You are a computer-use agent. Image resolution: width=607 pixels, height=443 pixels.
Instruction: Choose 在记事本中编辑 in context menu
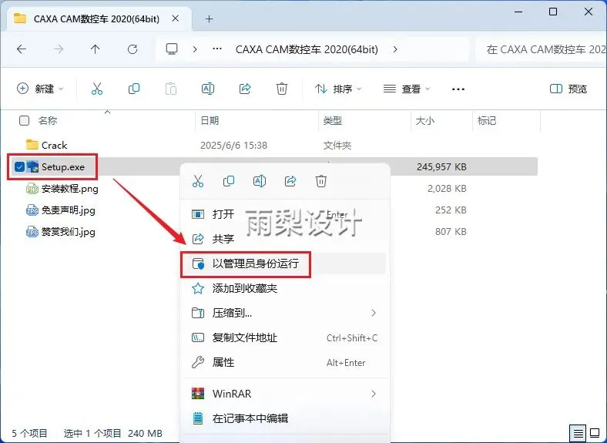click(x=284, y=418)
